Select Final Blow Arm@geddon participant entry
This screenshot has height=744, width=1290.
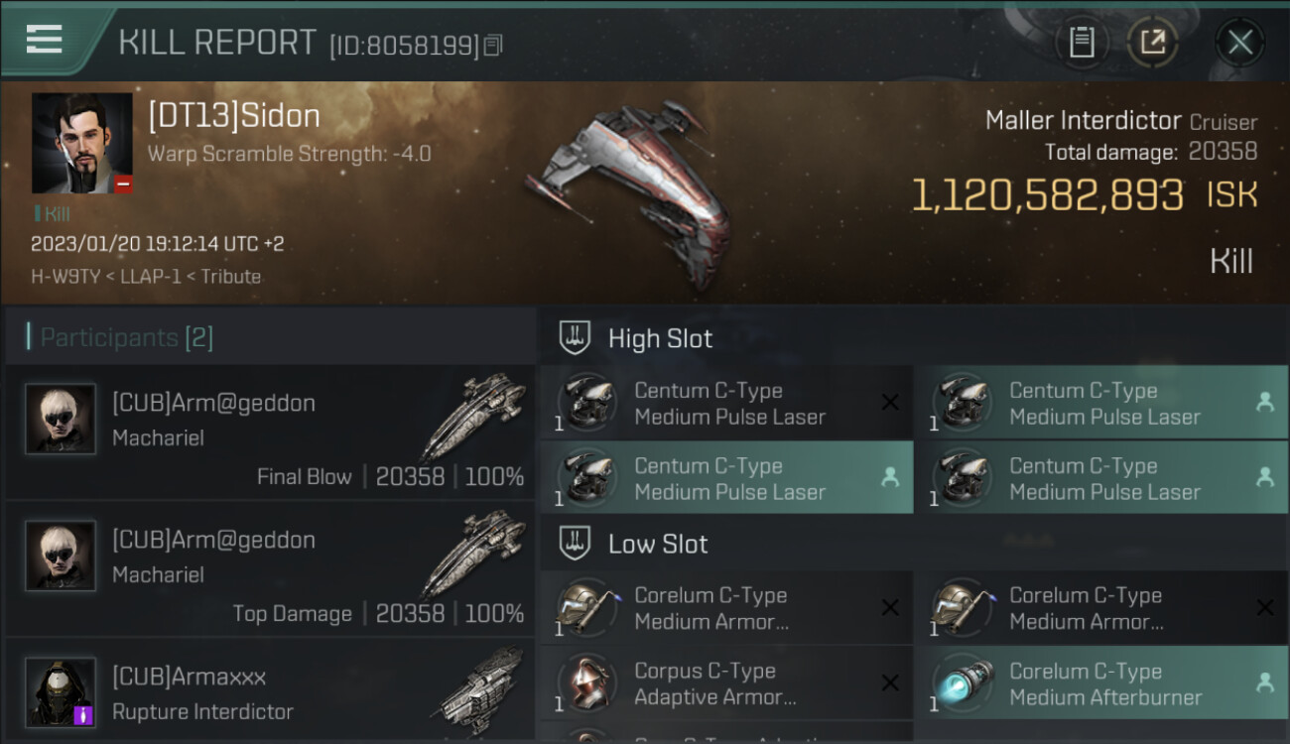[x=270, y=432]
